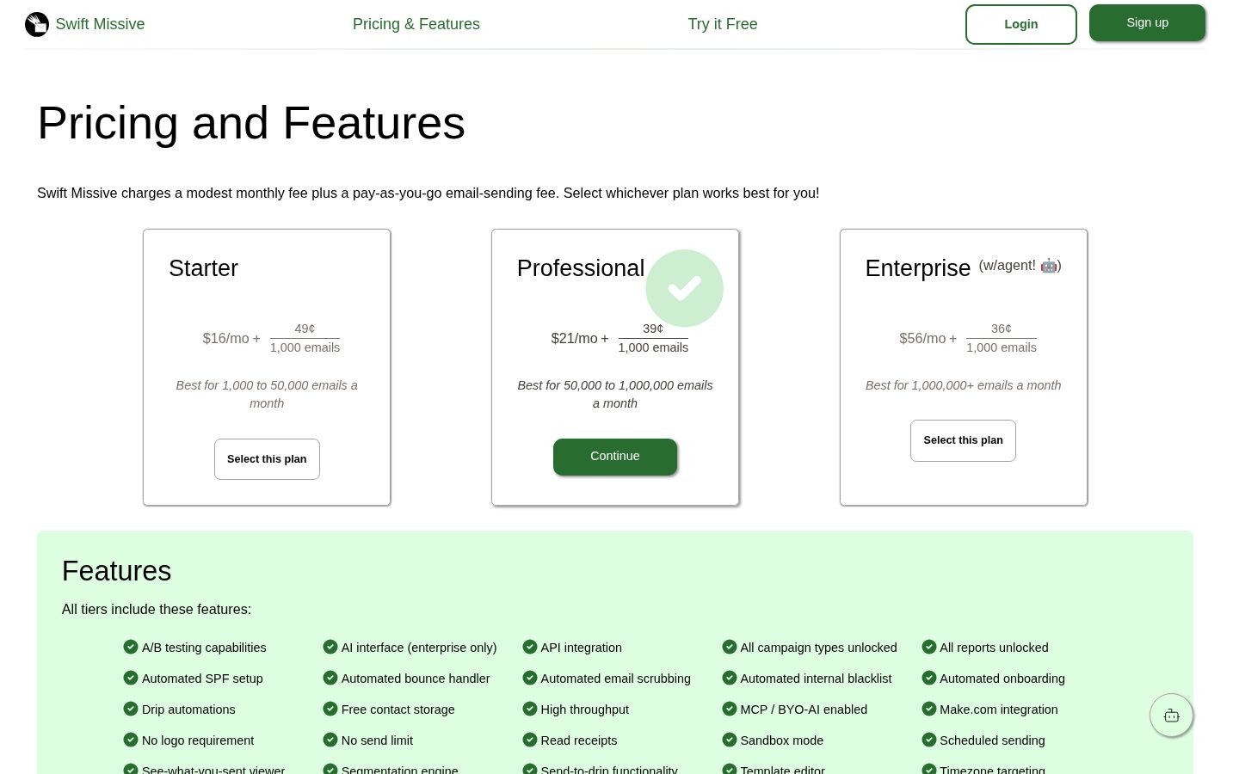Click the 39¢ per 1,000 emails rate
Screen dimensions: 1239x774
[653, 338]
